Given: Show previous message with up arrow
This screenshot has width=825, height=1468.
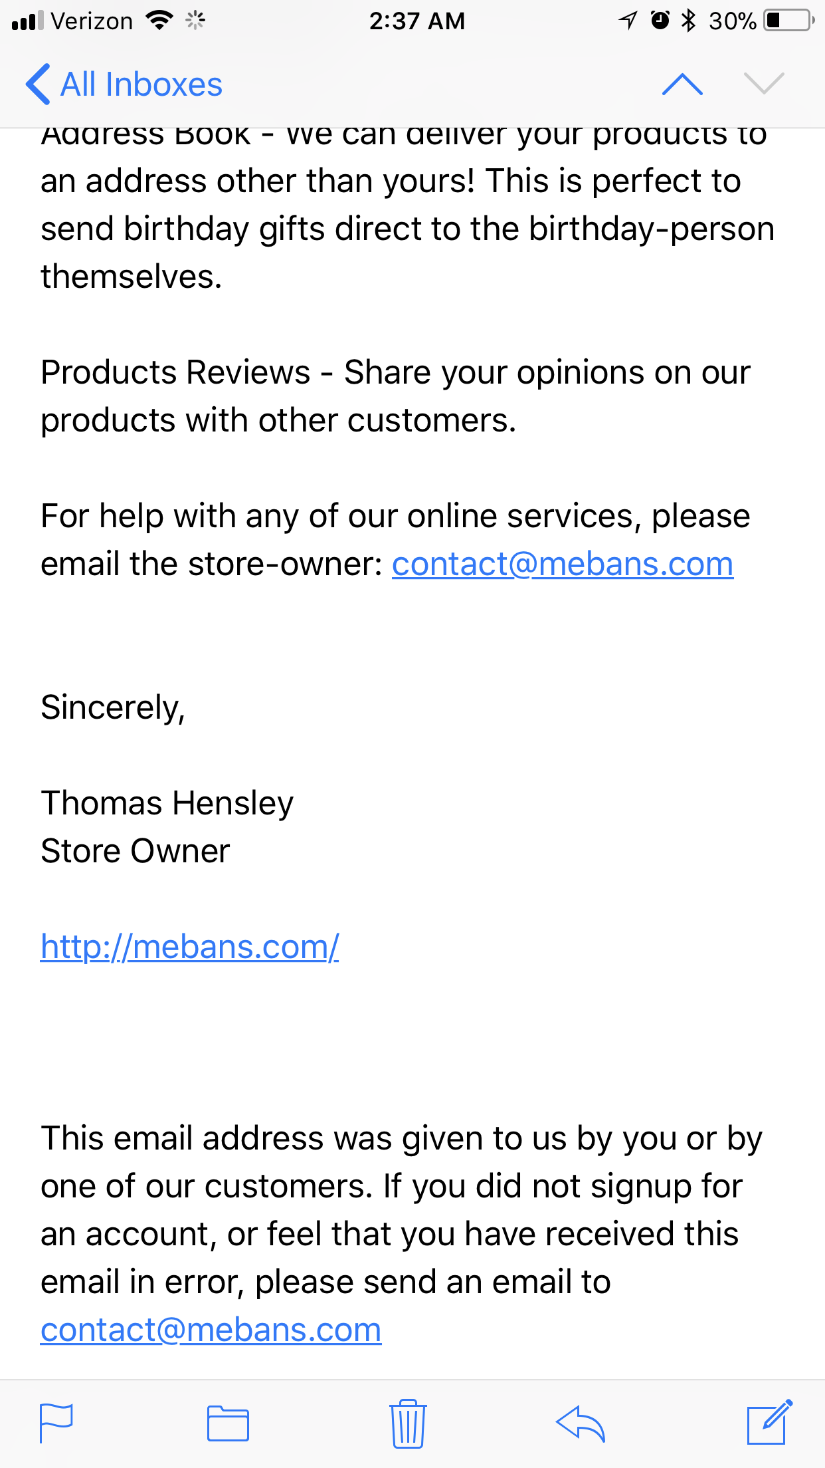Looking at the screenshot, I should click(682, 84).
